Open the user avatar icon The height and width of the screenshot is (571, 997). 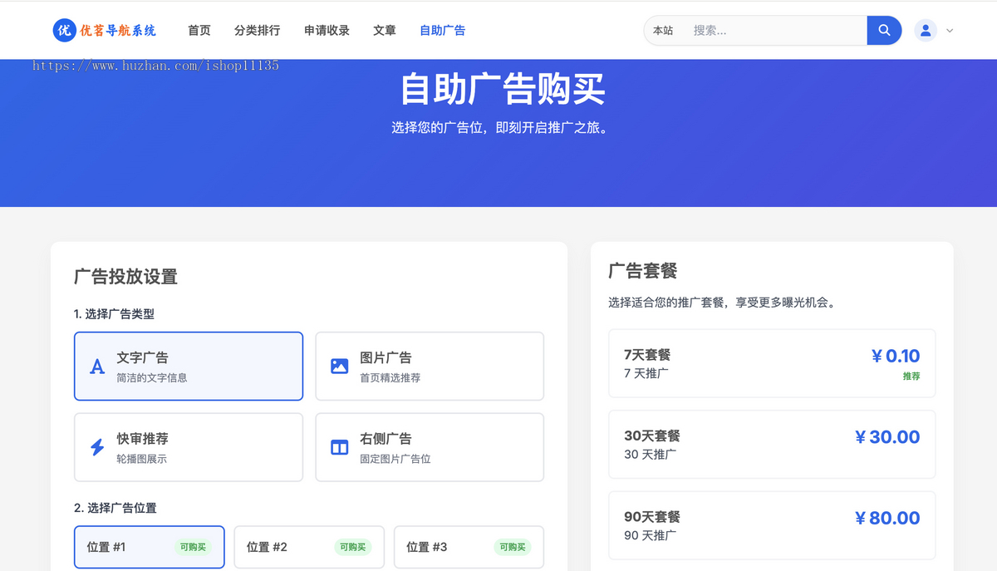coord(926,31)
